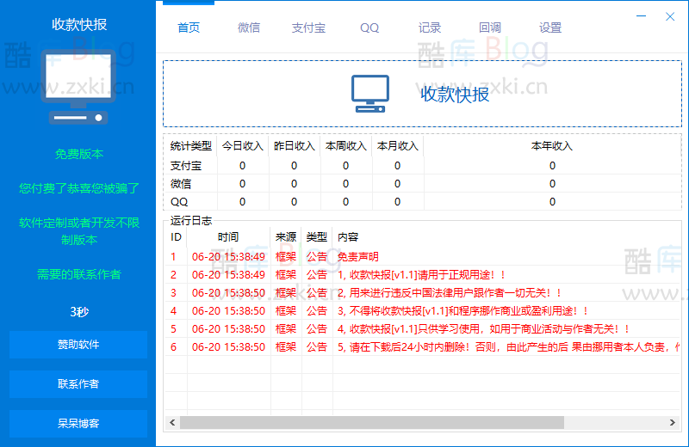Click the log scrollbar left arrow
The image size is (689, 447).
(172, 422)
